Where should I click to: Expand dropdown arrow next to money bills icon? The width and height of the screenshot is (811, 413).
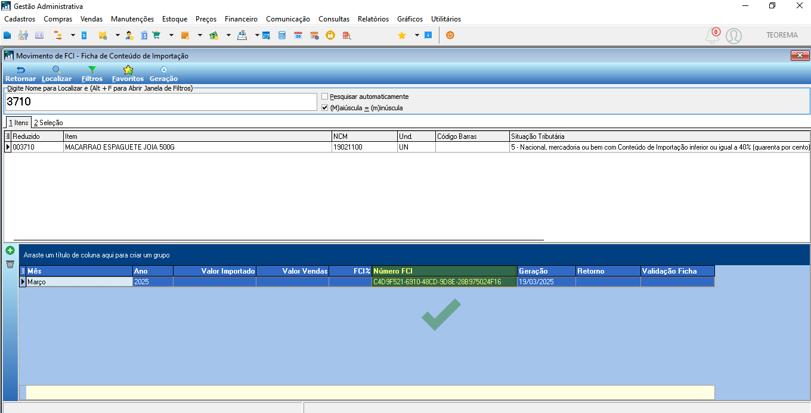(x=228, y=35)
